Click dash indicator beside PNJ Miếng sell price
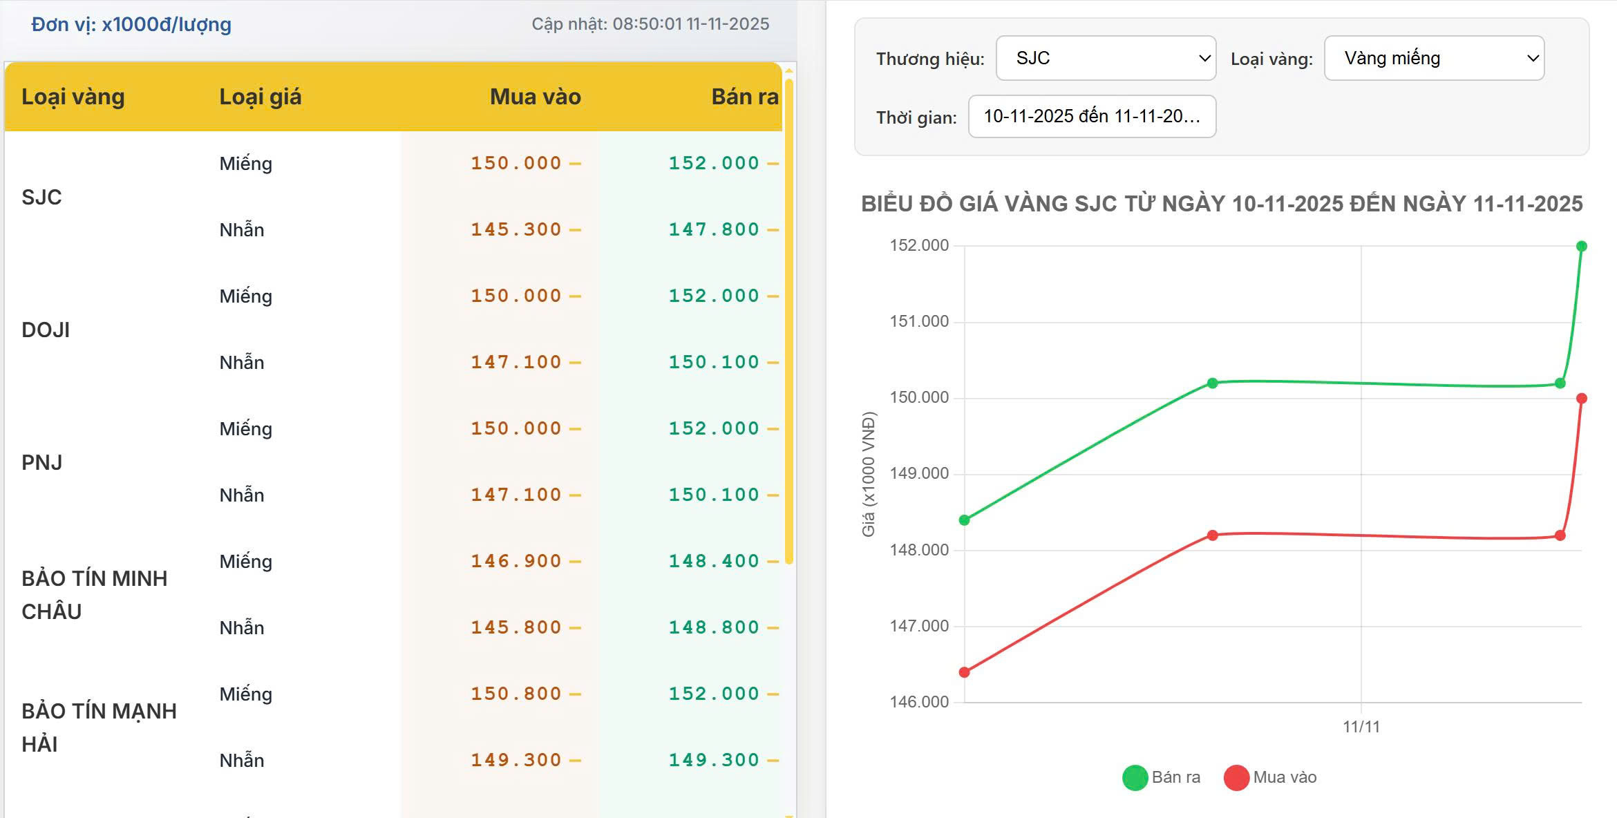This screenshot has width=1617, height=818. coord(772,428)
